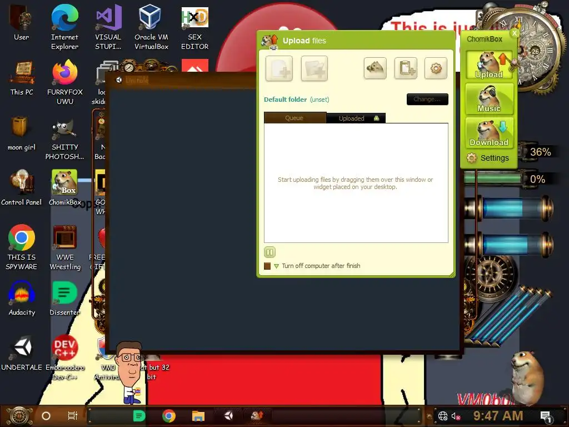This screenshot has height=427, width=569.
Task: Open moon girl desktop icon
Action: tap(22, 133)
